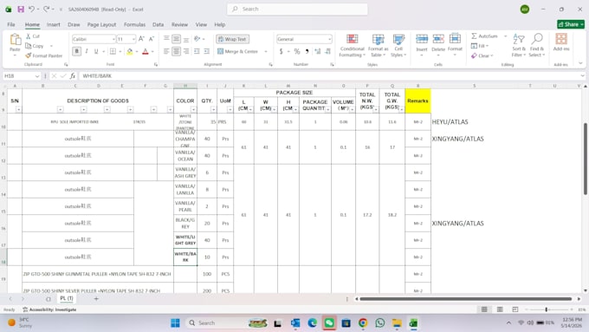Open Cell Styles gallery
Viewport: 589px width, 332px height.
click(x=398, y=45)
